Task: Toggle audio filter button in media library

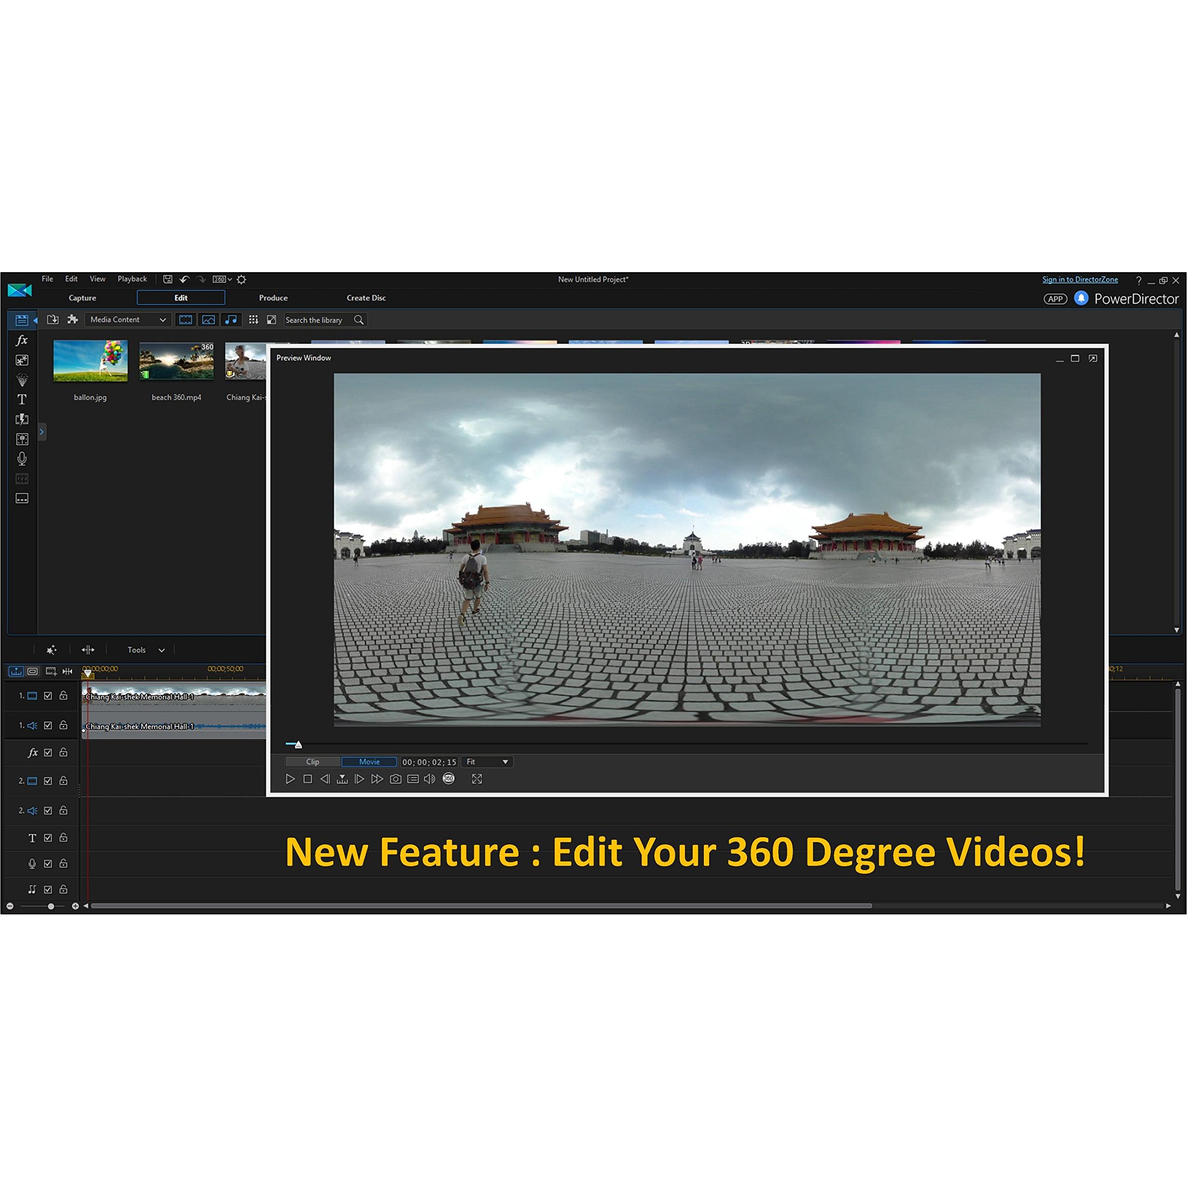Action: 231,319
